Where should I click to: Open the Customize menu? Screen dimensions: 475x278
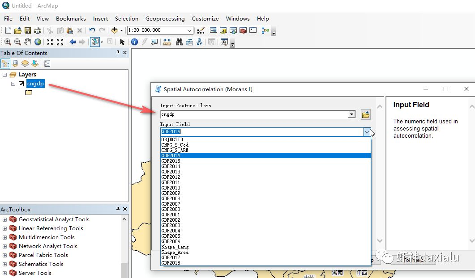(x=205, y=18)
